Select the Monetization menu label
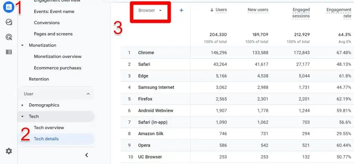Viewport: 354px width, 164px height. coord(43,45)
